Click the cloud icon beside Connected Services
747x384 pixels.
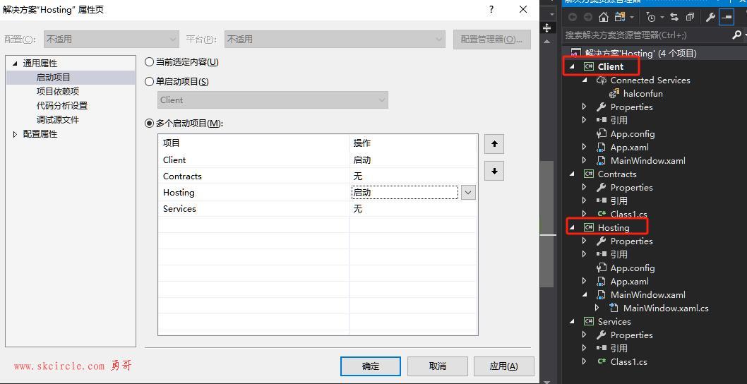602,80
